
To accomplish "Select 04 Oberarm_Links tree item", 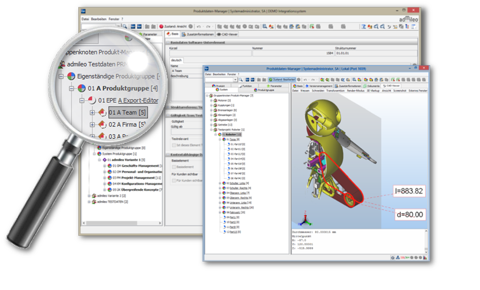I will (238, 193).
